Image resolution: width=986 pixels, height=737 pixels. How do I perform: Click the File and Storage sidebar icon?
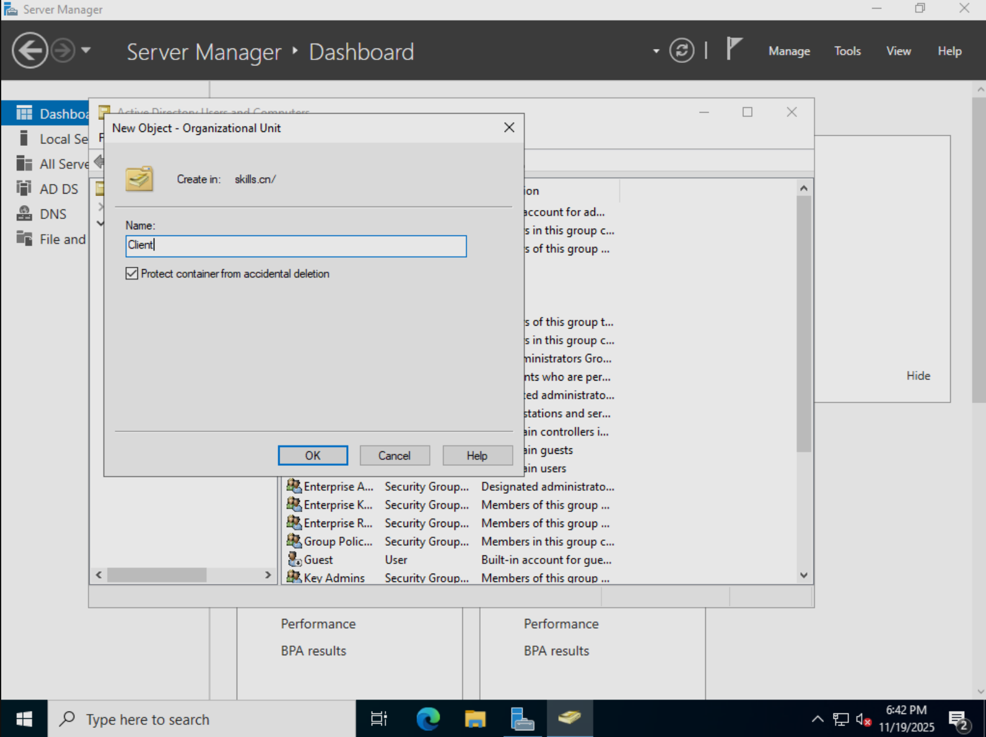24,239
